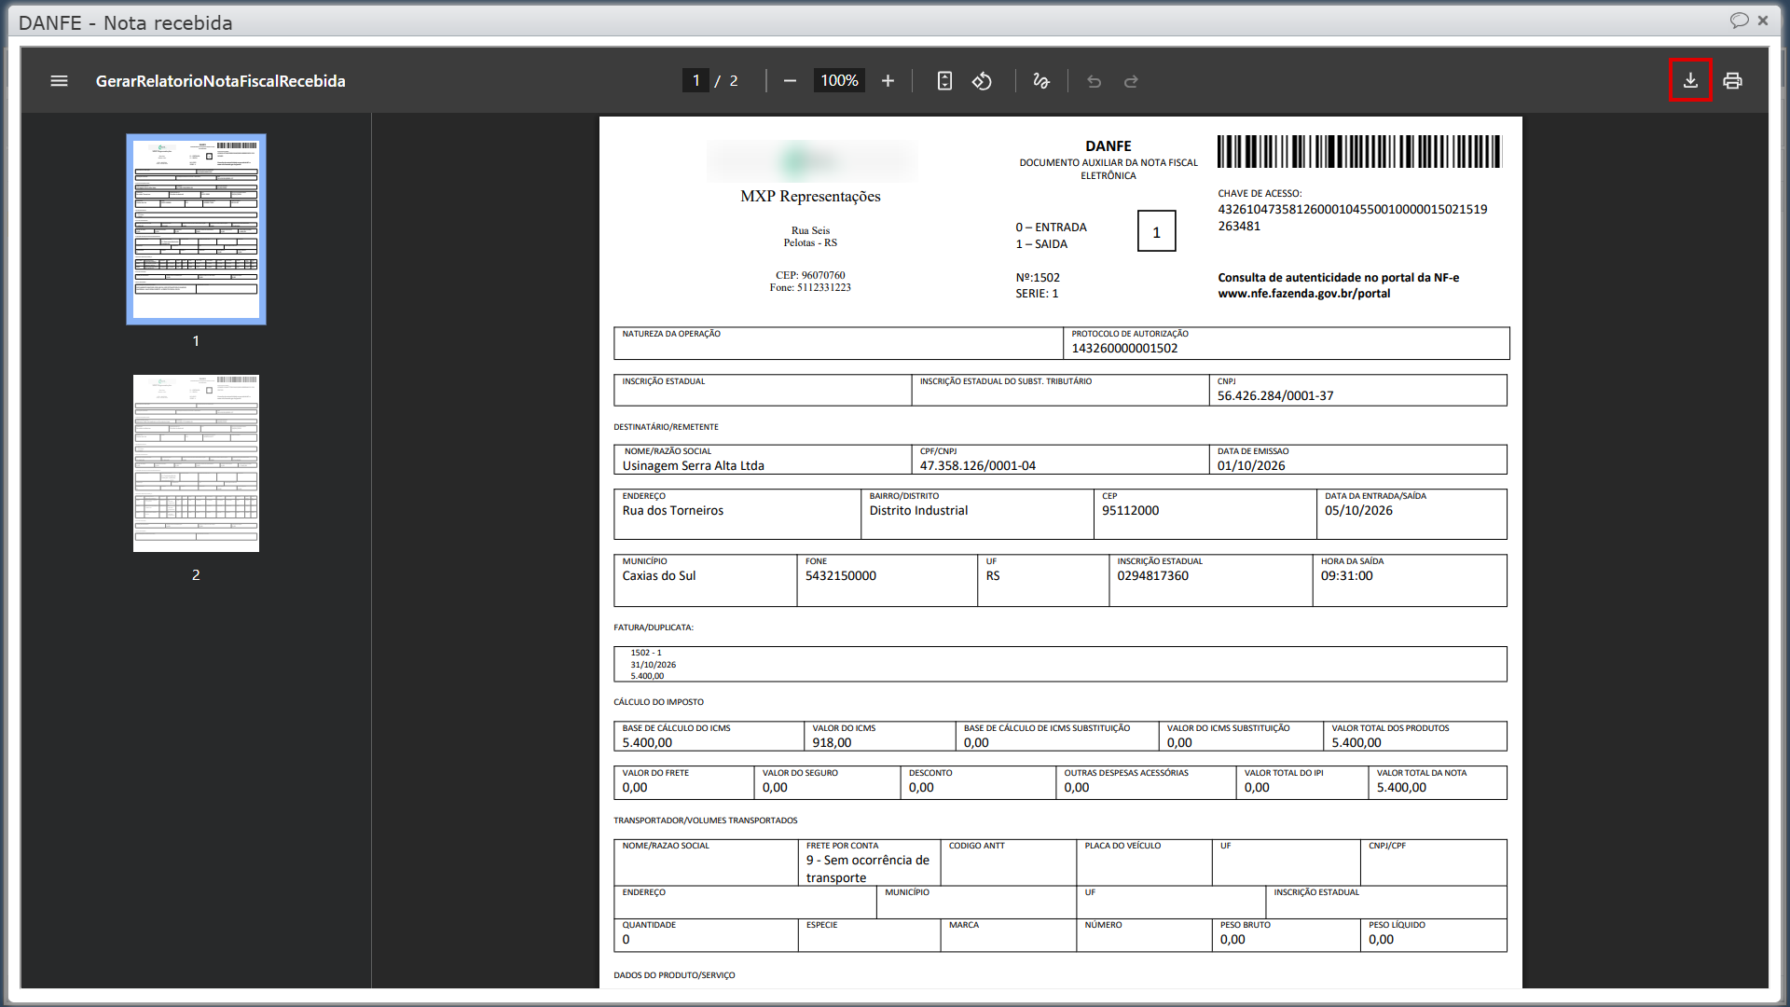Select page 1 thumbnail
The image size is (1790, 1007).
[196, 229]
